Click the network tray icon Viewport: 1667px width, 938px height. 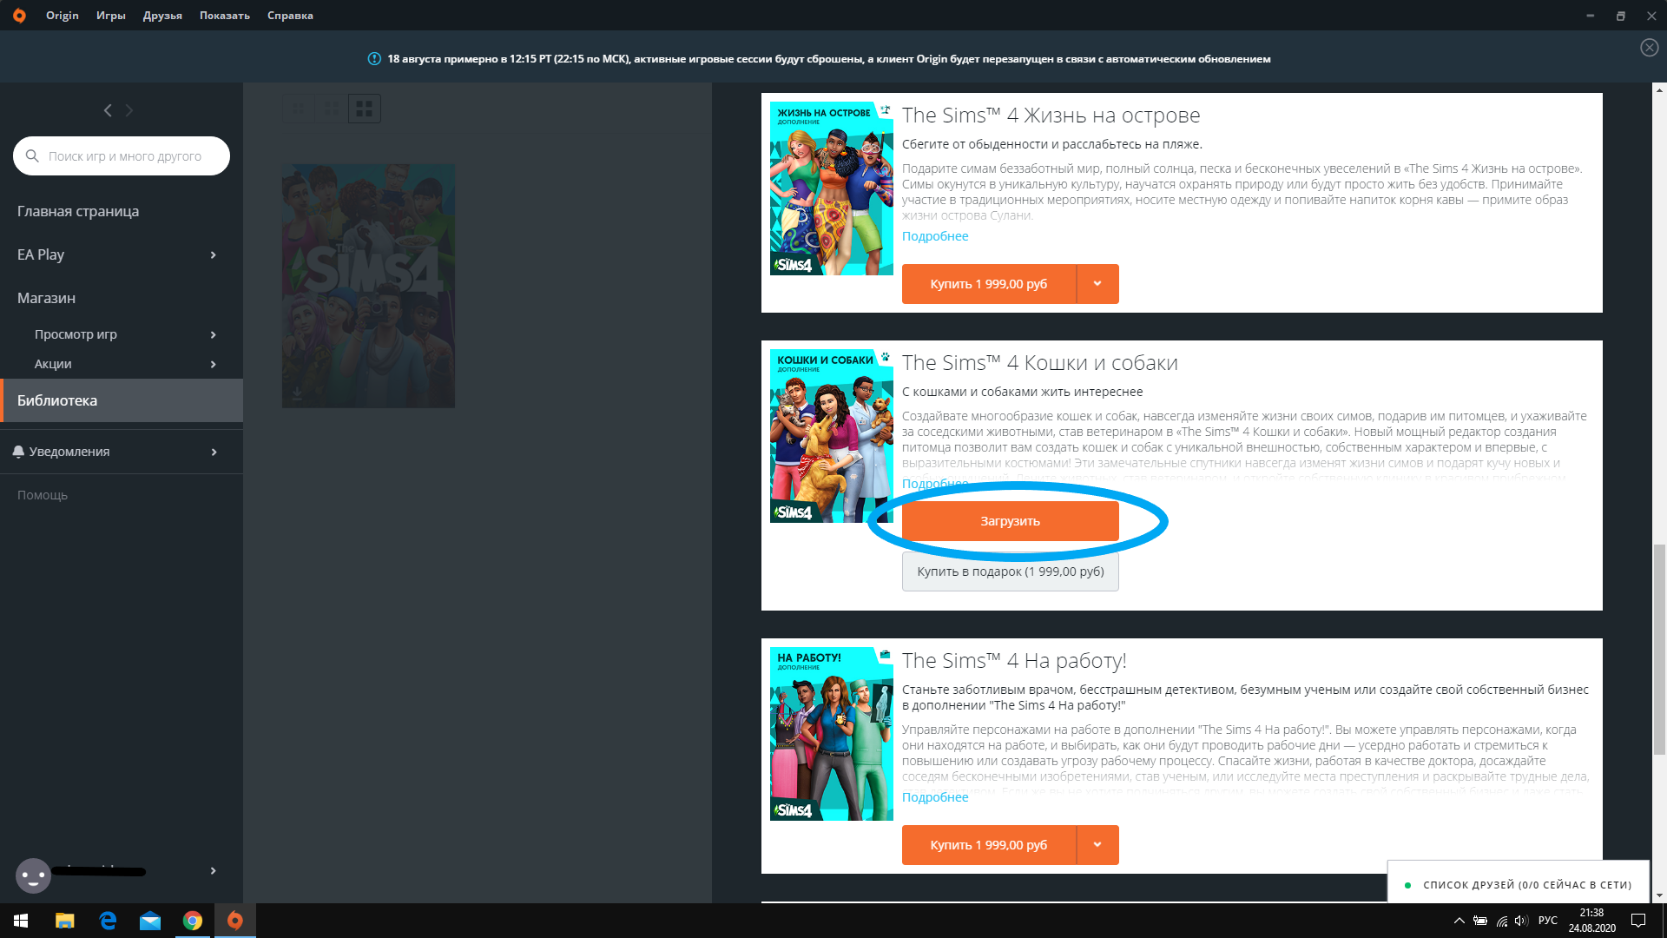pos(1501,921)
